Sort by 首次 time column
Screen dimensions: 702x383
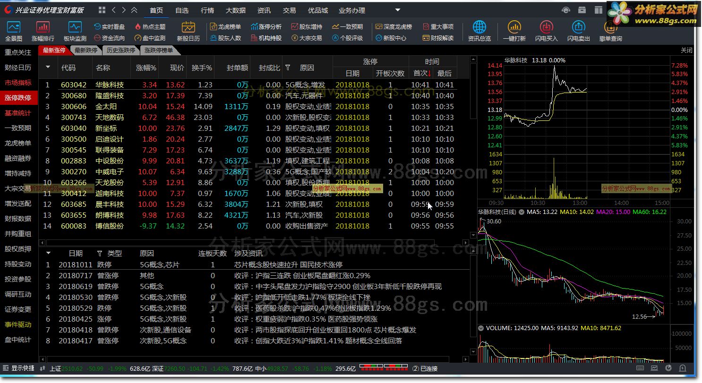[x=421, y=73]
